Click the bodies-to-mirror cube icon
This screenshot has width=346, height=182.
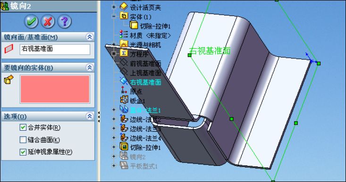[x=9, y=80]
